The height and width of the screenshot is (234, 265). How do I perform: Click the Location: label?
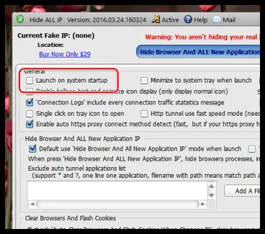pos(51,45)
